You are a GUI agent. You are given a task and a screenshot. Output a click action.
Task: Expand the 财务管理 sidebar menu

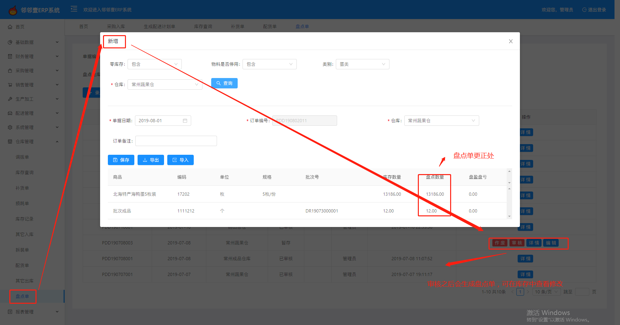(x=57, y=56)
